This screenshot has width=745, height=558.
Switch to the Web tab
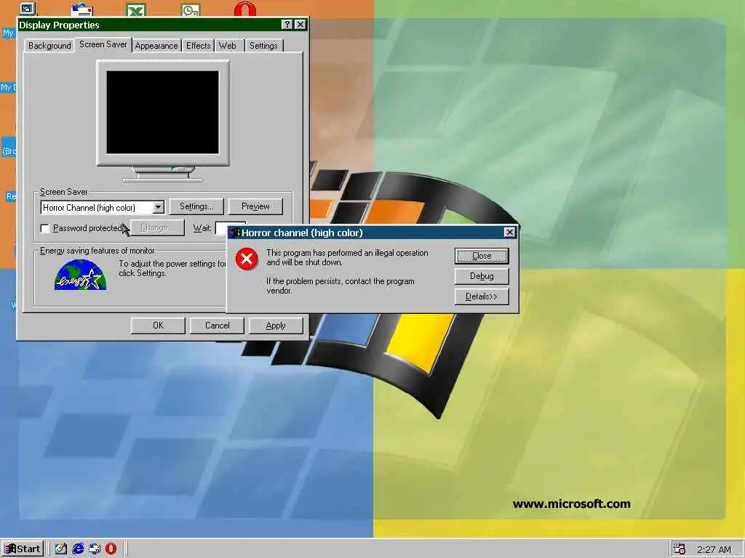(x=228, y=46)
